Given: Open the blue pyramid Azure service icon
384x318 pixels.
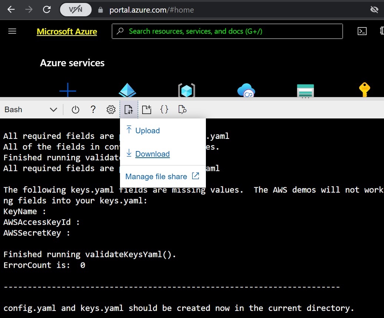Looking at the screenshot, I should click(x=127, y=90).
